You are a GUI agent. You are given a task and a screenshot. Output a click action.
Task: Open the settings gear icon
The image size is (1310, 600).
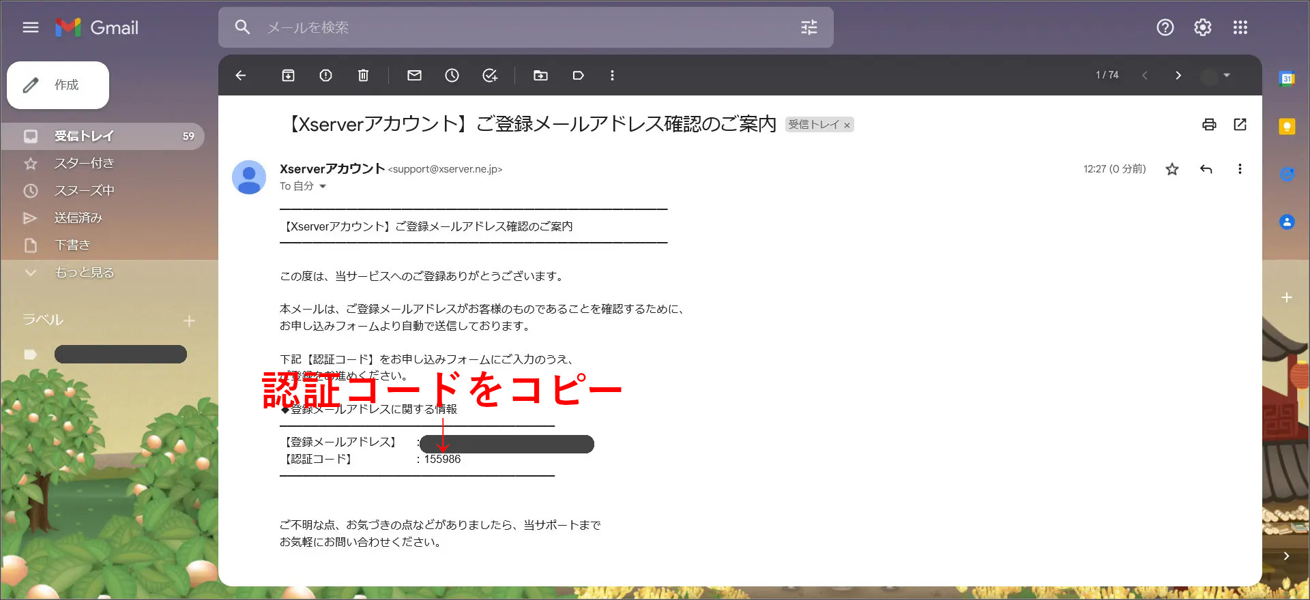click(1203, 27)
